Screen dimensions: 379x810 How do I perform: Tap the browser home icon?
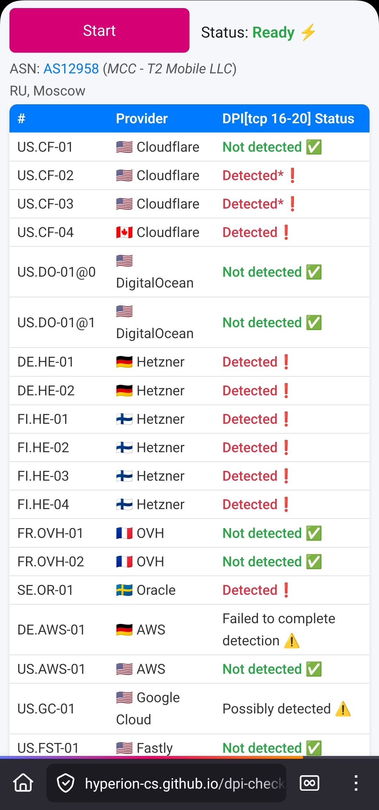tap(23, 783)
